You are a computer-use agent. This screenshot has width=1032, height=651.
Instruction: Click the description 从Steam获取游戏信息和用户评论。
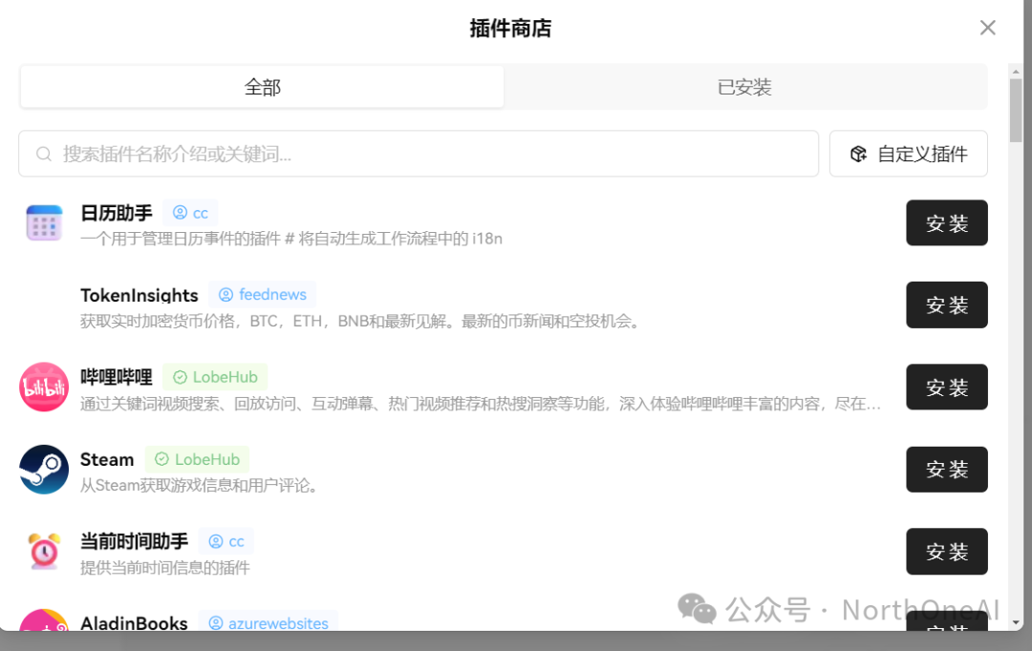tap(201, 485)
